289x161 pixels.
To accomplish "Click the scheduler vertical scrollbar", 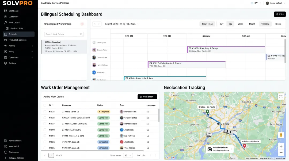I will (x=285, y=51).
